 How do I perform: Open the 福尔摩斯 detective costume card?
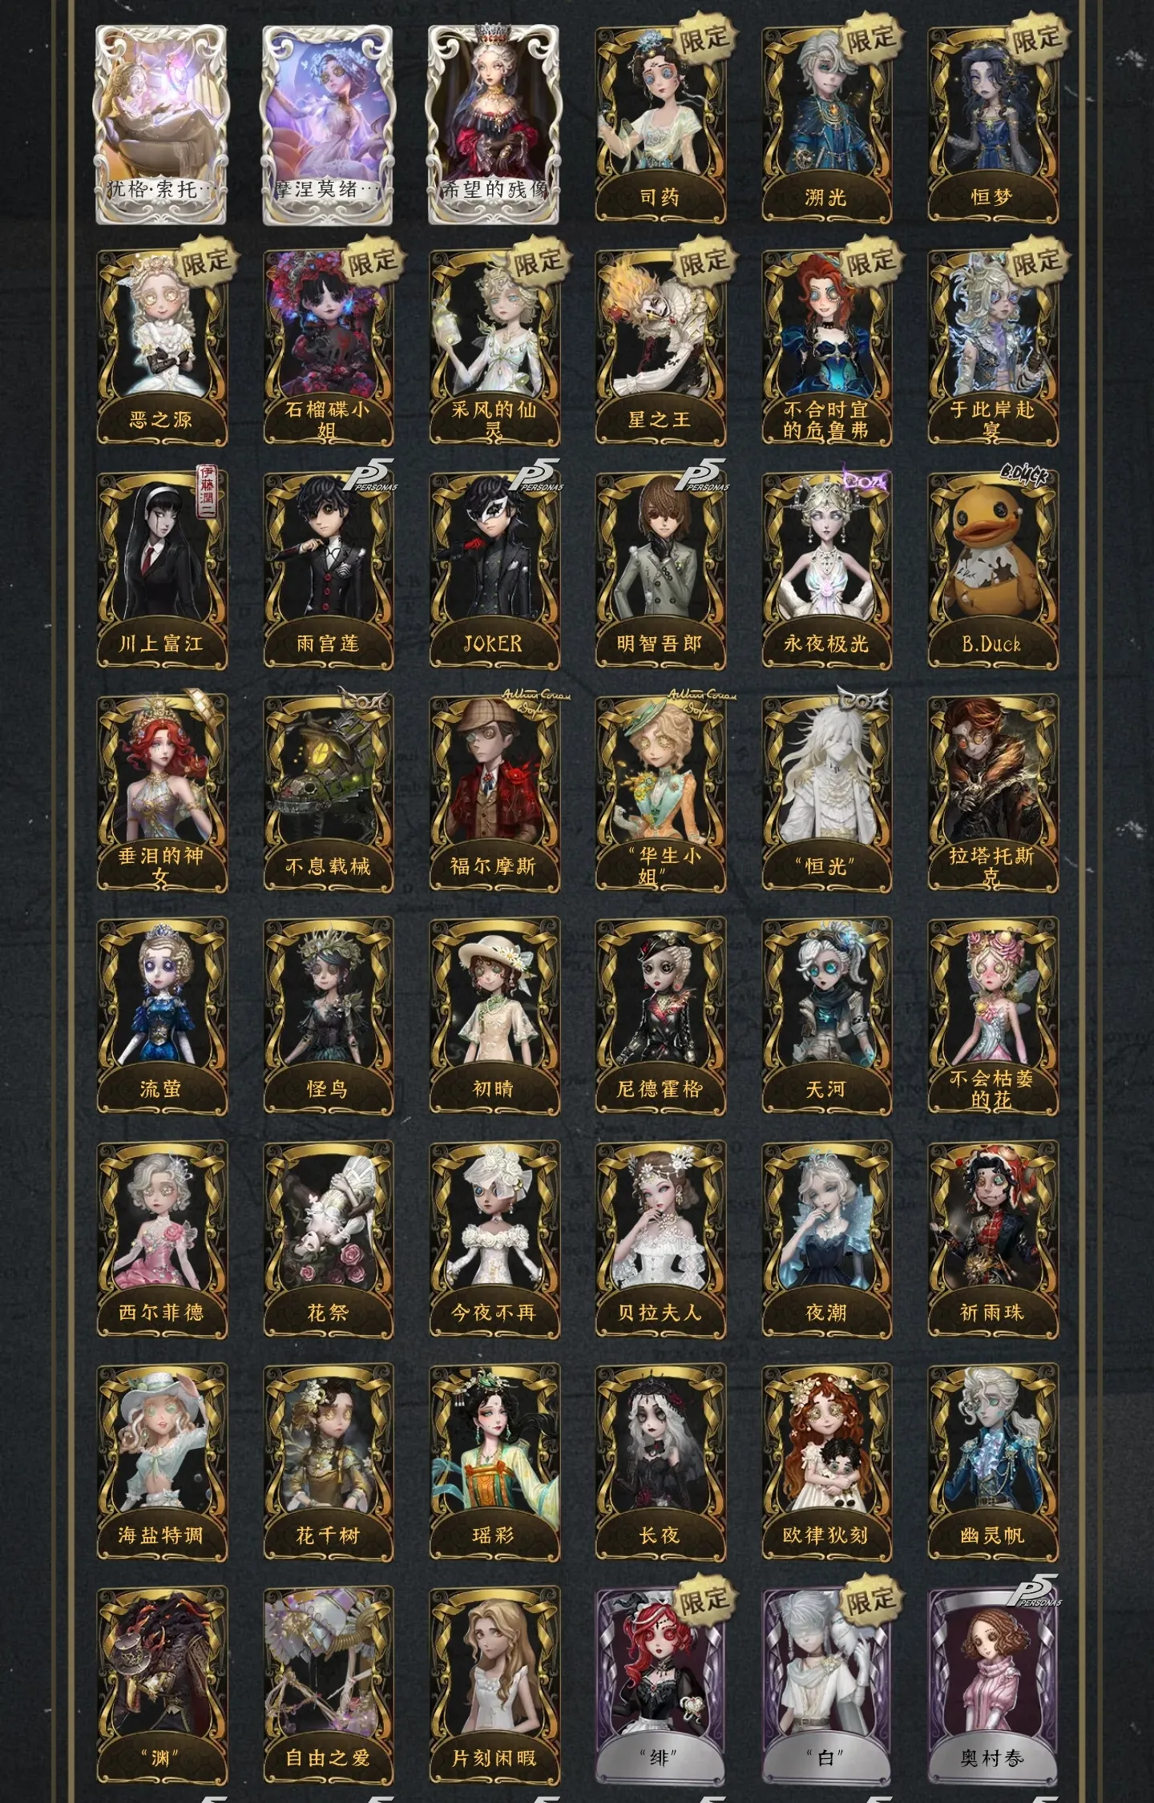click(x=494, y=793)
